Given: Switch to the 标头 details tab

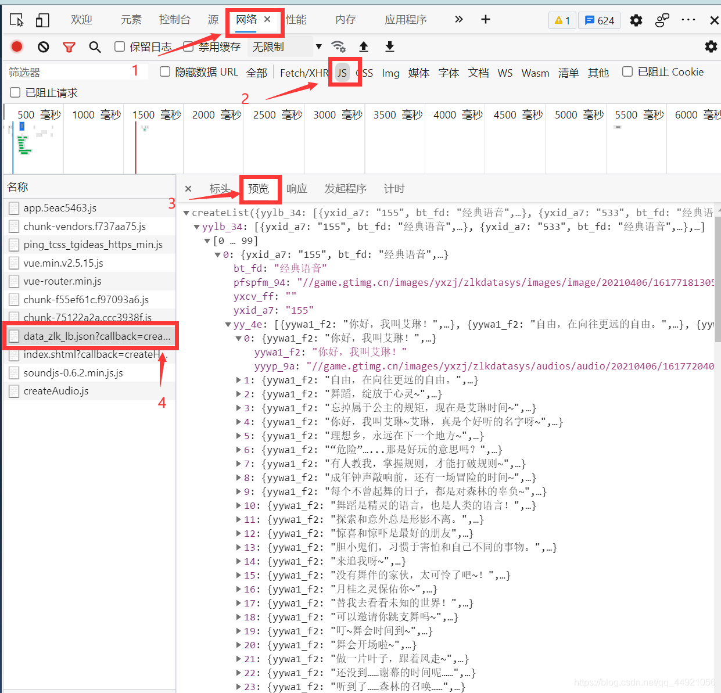Looking at the screenshot, I should (220, 189).
